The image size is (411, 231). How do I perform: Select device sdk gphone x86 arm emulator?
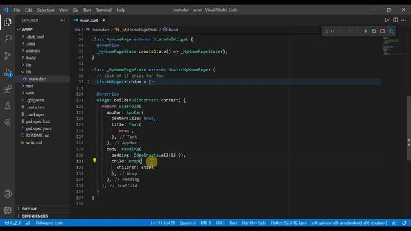(349, 223)
